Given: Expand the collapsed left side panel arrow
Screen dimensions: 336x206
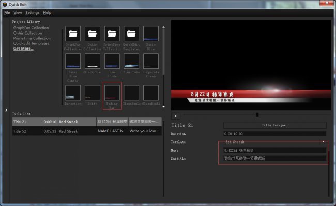Looking at the screenshot, I should coord(6,110).
